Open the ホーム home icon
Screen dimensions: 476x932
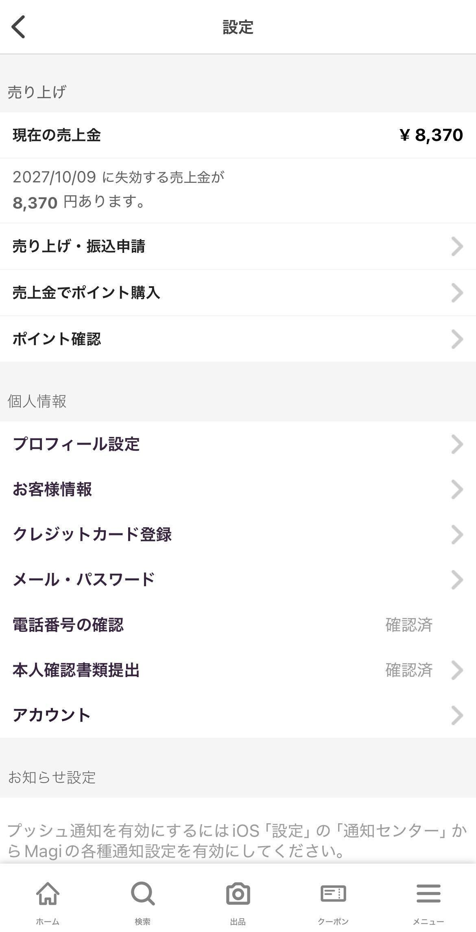[x=48, y=894]
